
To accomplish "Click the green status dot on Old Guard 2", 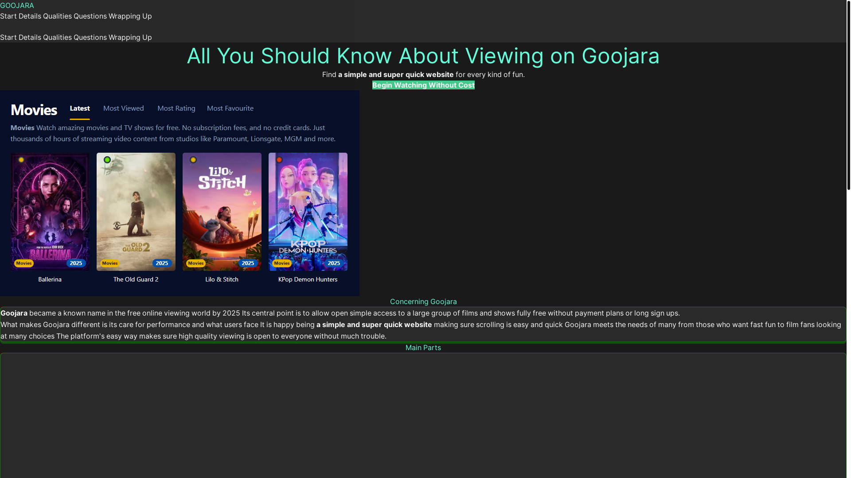I will tap(107, 160).
